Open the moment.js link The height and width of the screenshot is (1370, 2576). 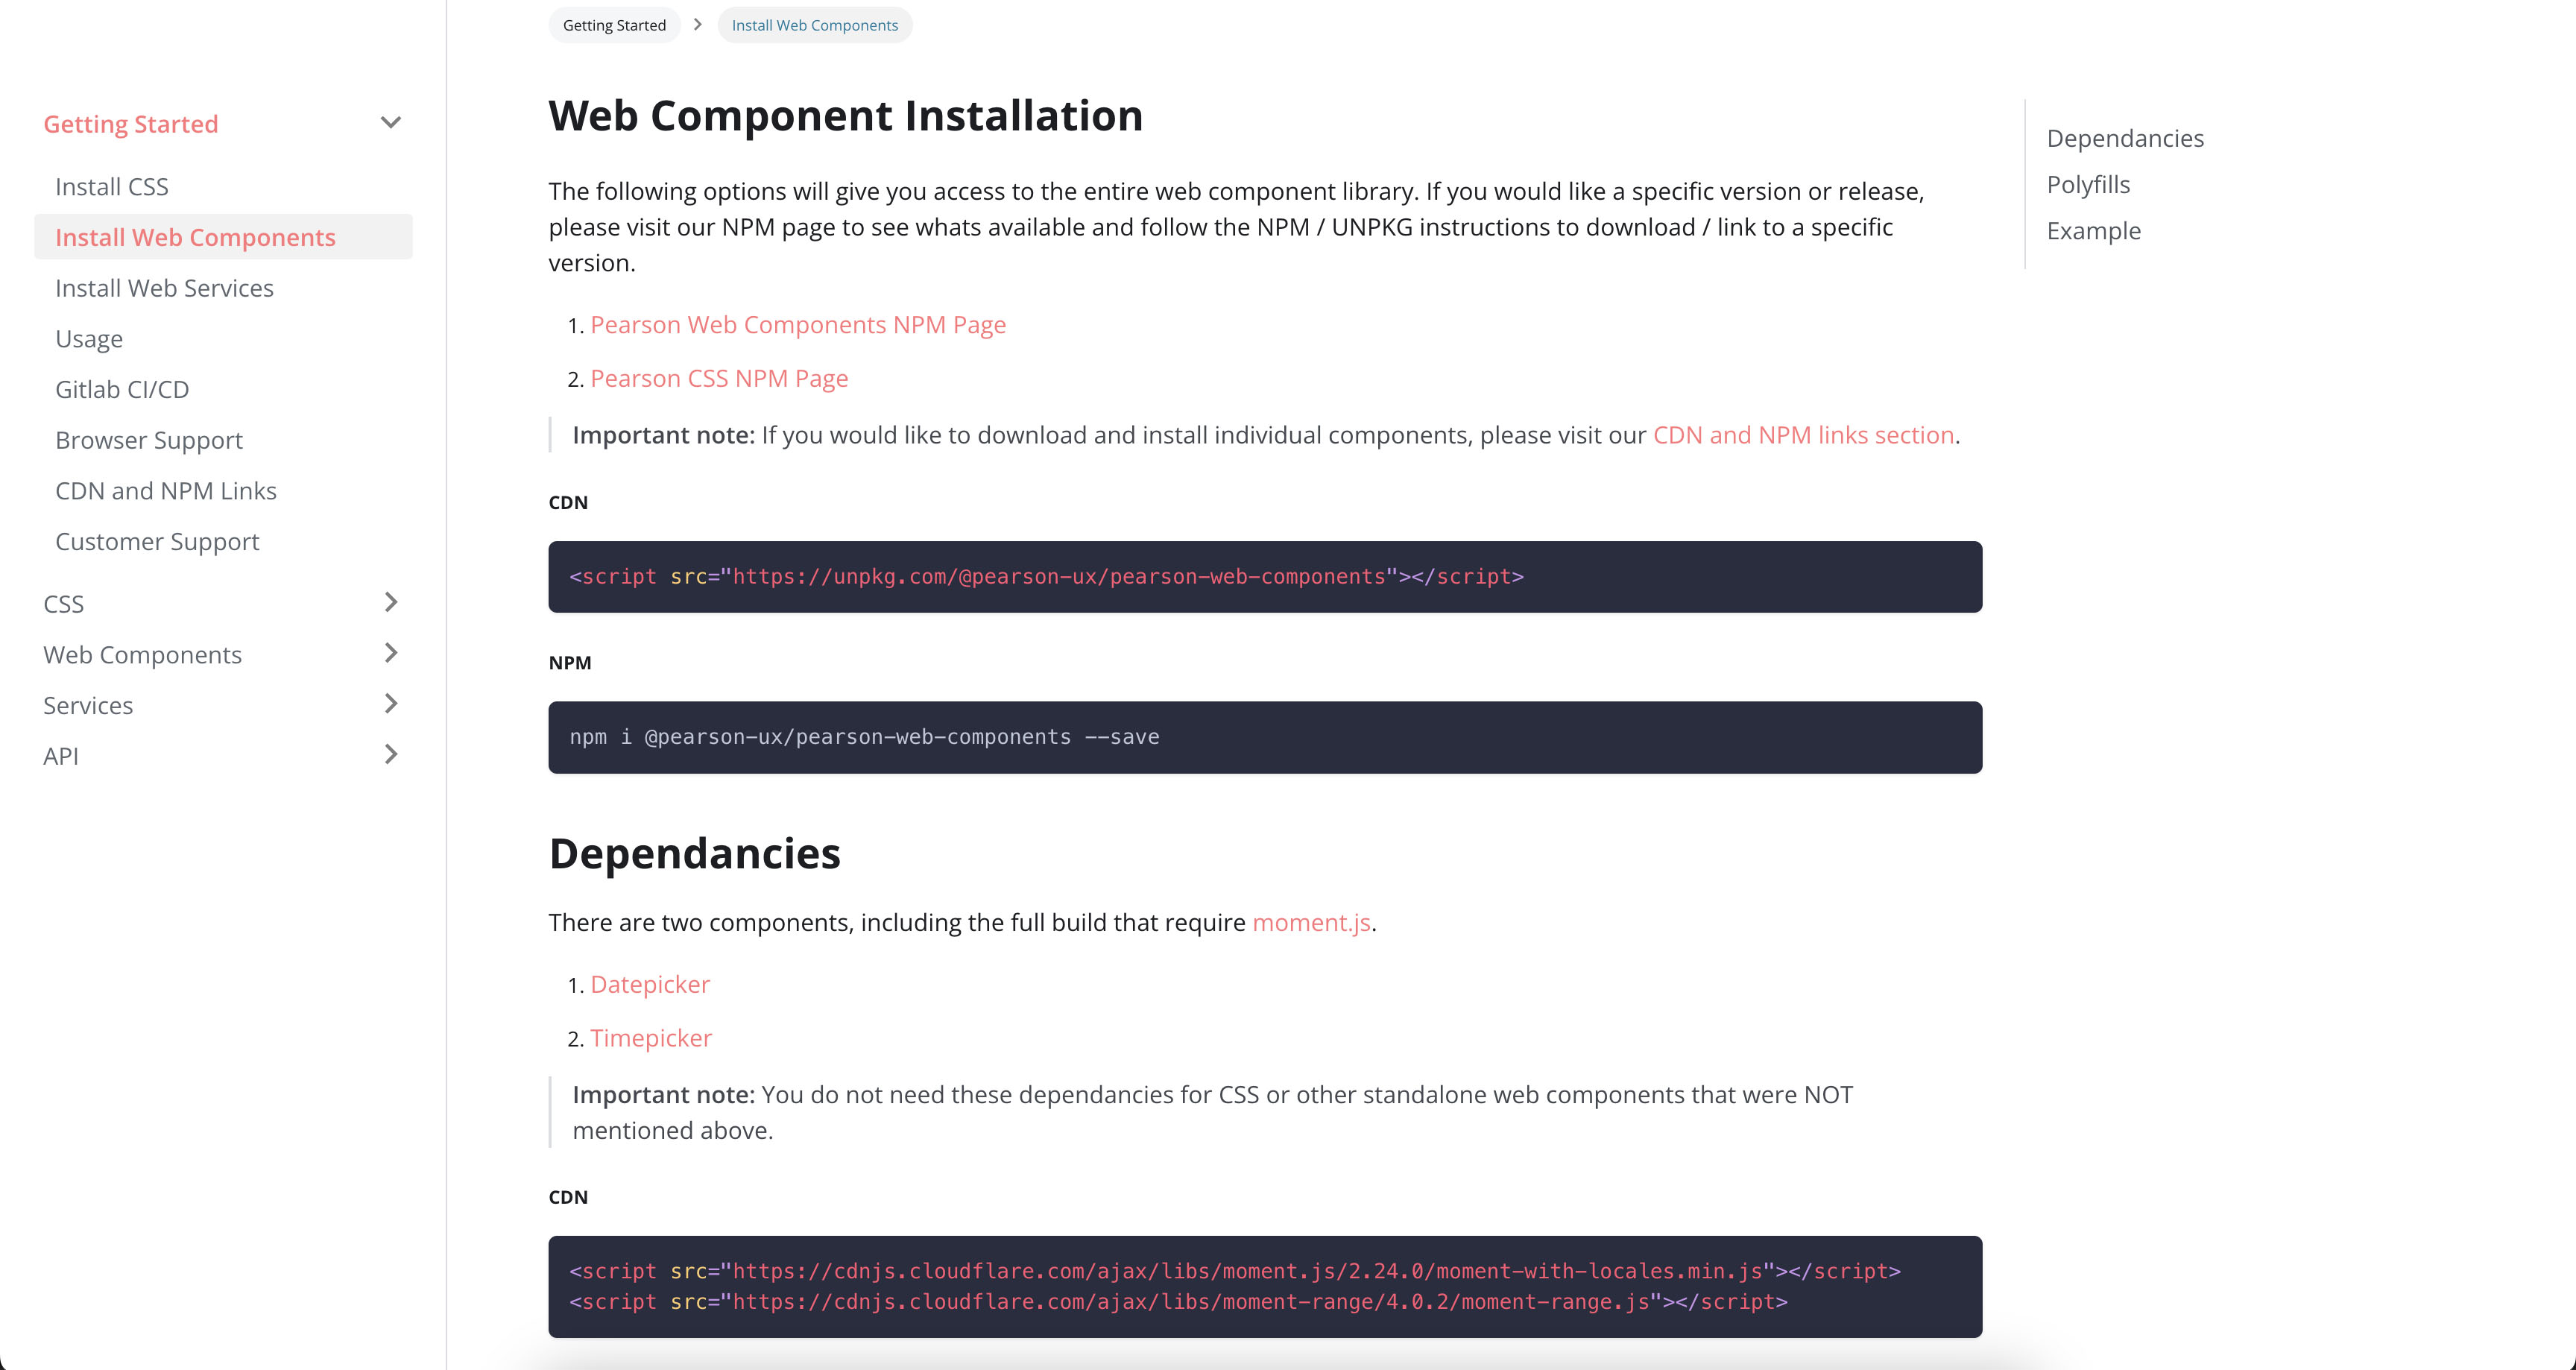[x=1311, y=922]
